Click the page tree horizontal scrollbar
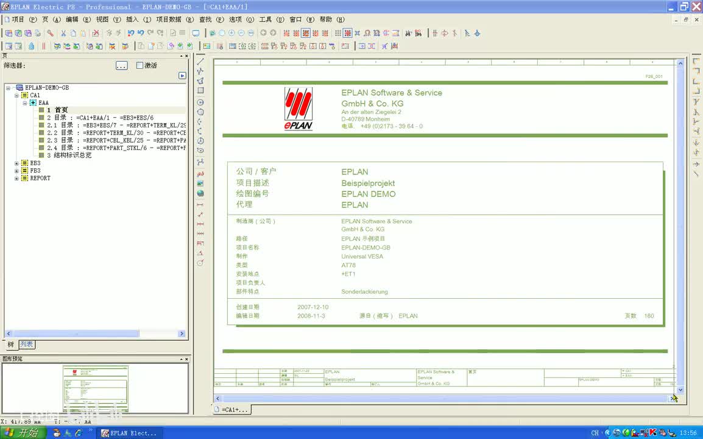 76,334
